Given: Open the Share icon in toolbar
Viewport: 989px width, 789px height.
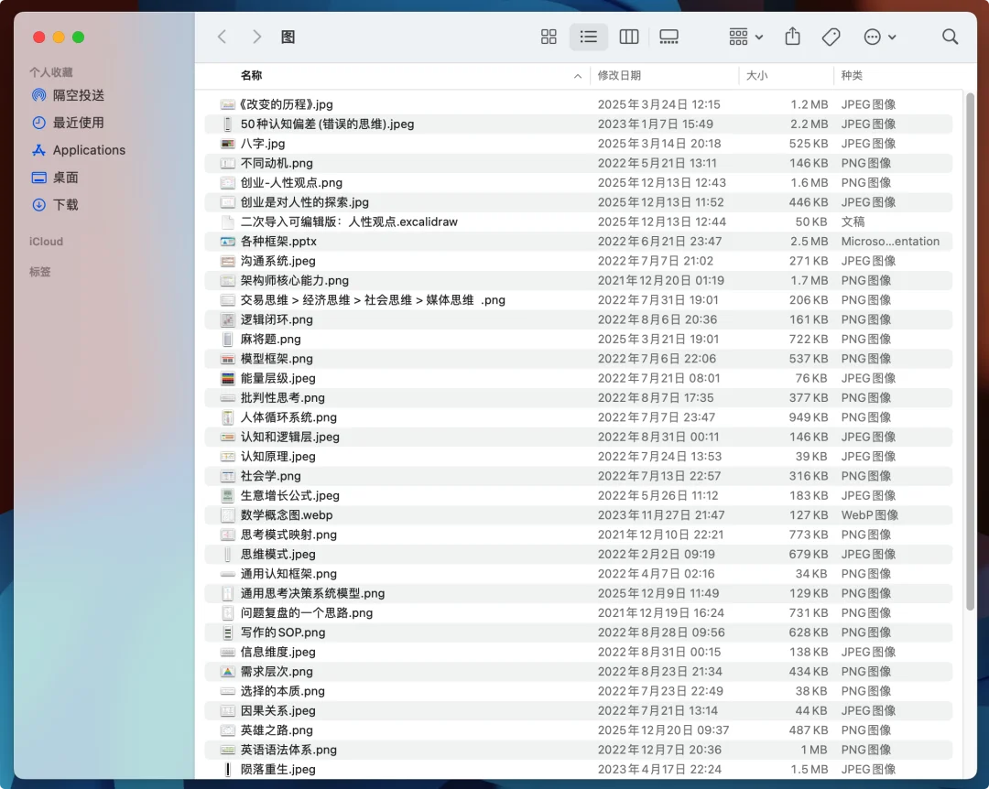Looking at the screenshot, I should [792, 37].
